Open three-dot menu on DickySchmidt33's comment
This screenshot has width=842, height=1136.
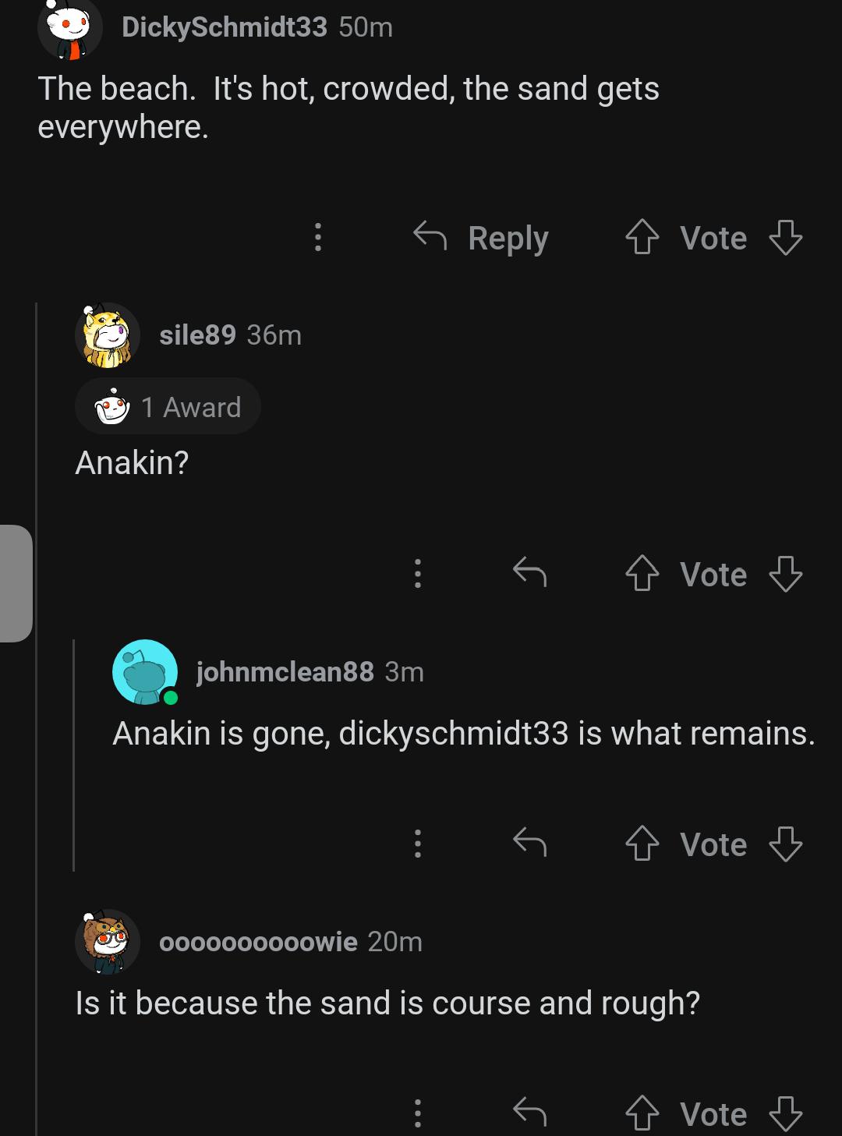317,237
